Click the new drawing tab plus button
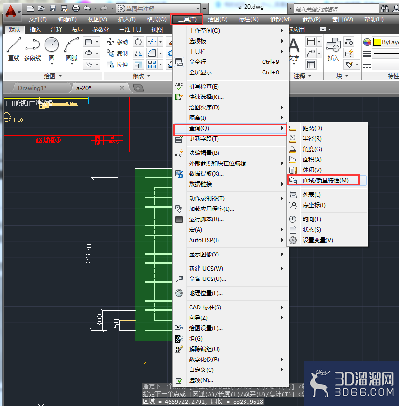The image size is (399, 406). point(138,88)
